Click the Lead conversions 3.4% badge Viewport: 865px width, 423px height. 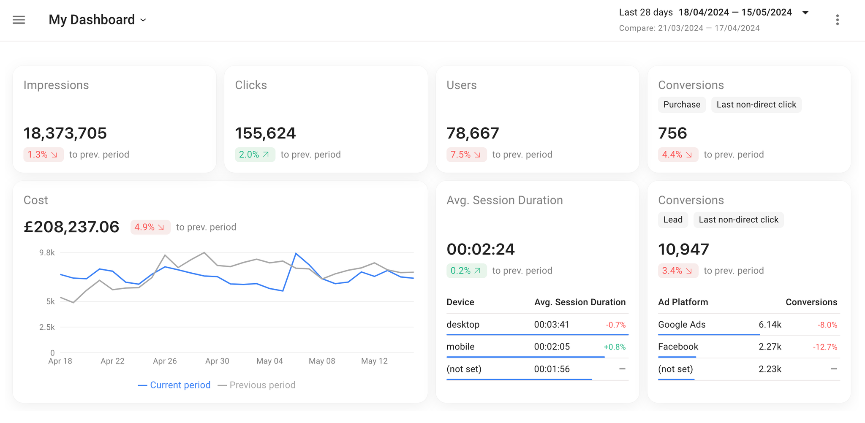coord(678,271)
